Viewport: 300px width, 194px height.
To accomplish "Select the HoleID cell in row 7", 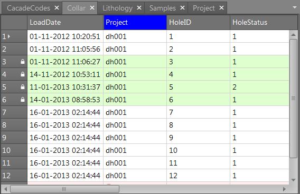I will pos(198,112).
